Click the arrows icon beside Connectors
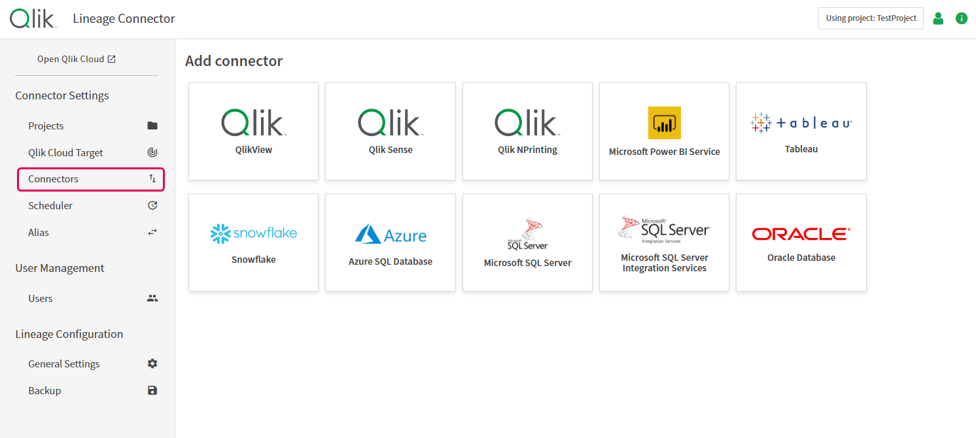The height and width of the screenshot is (438, 976). (152, 178)
